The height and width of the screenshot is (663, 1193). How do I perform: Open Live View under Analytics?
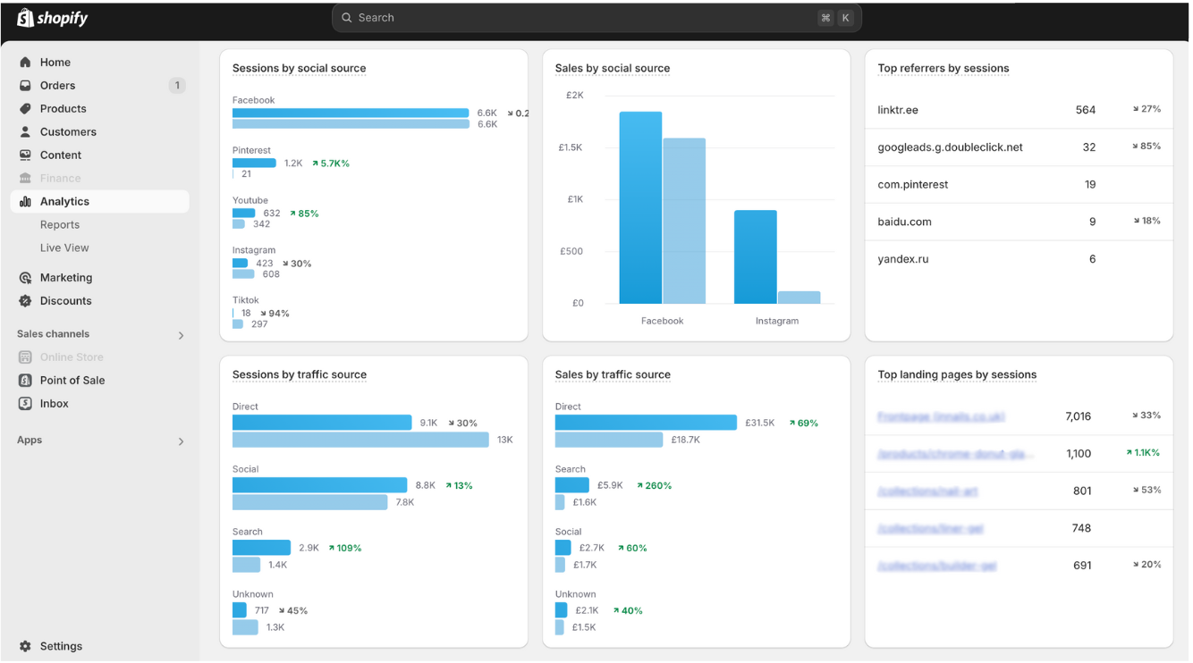click(x=64, y=248)
